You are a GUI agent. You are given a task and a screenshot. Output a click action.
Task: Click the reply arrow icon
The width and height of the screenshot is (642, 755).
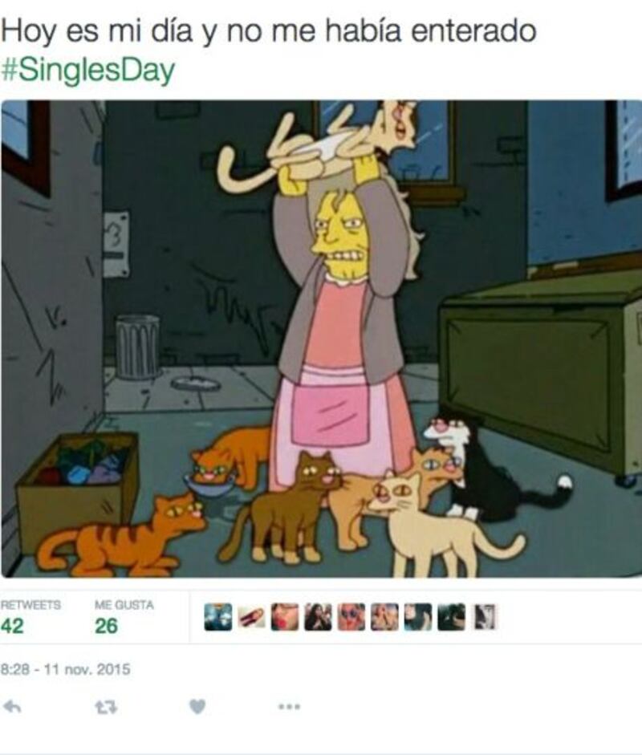click(x=12, y=707)
